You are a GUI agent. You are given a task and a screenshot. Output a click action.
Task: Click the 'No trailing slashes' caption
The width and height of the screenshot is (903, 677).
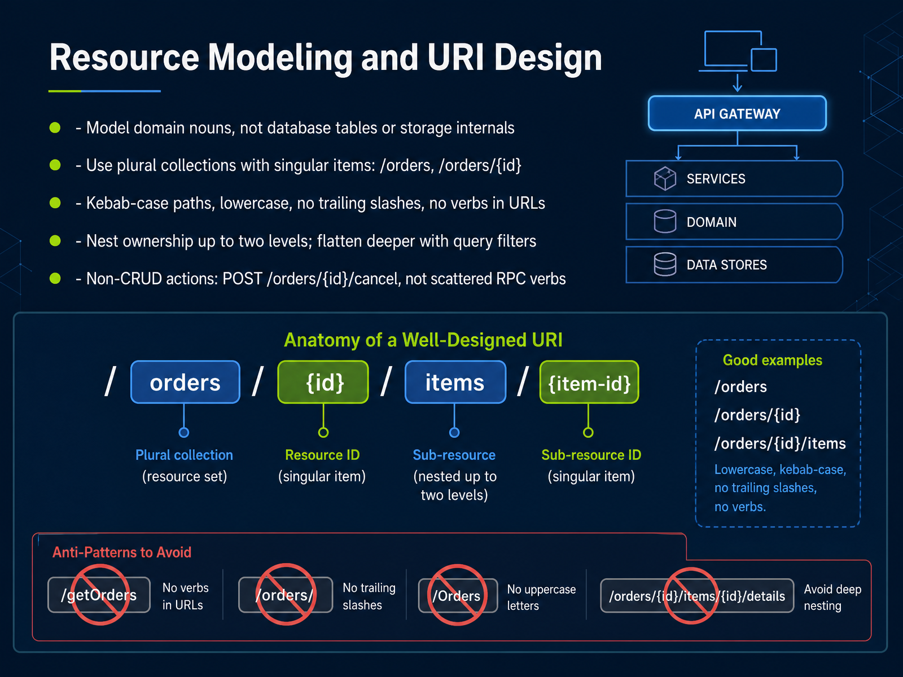click(x=369, y=596)
